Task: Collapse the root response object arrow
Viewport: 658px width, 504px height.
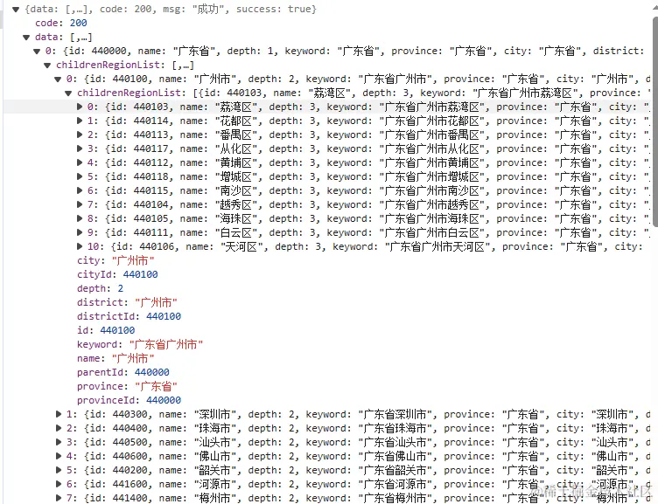Action: coord(16,10)
